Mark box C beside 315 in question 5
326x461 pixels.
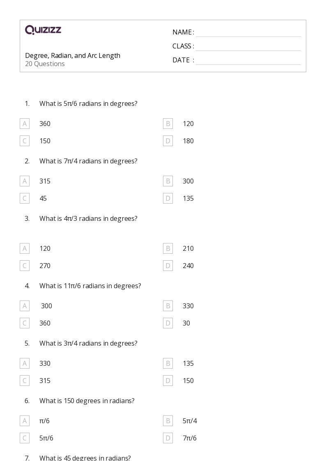click(25, 381)
